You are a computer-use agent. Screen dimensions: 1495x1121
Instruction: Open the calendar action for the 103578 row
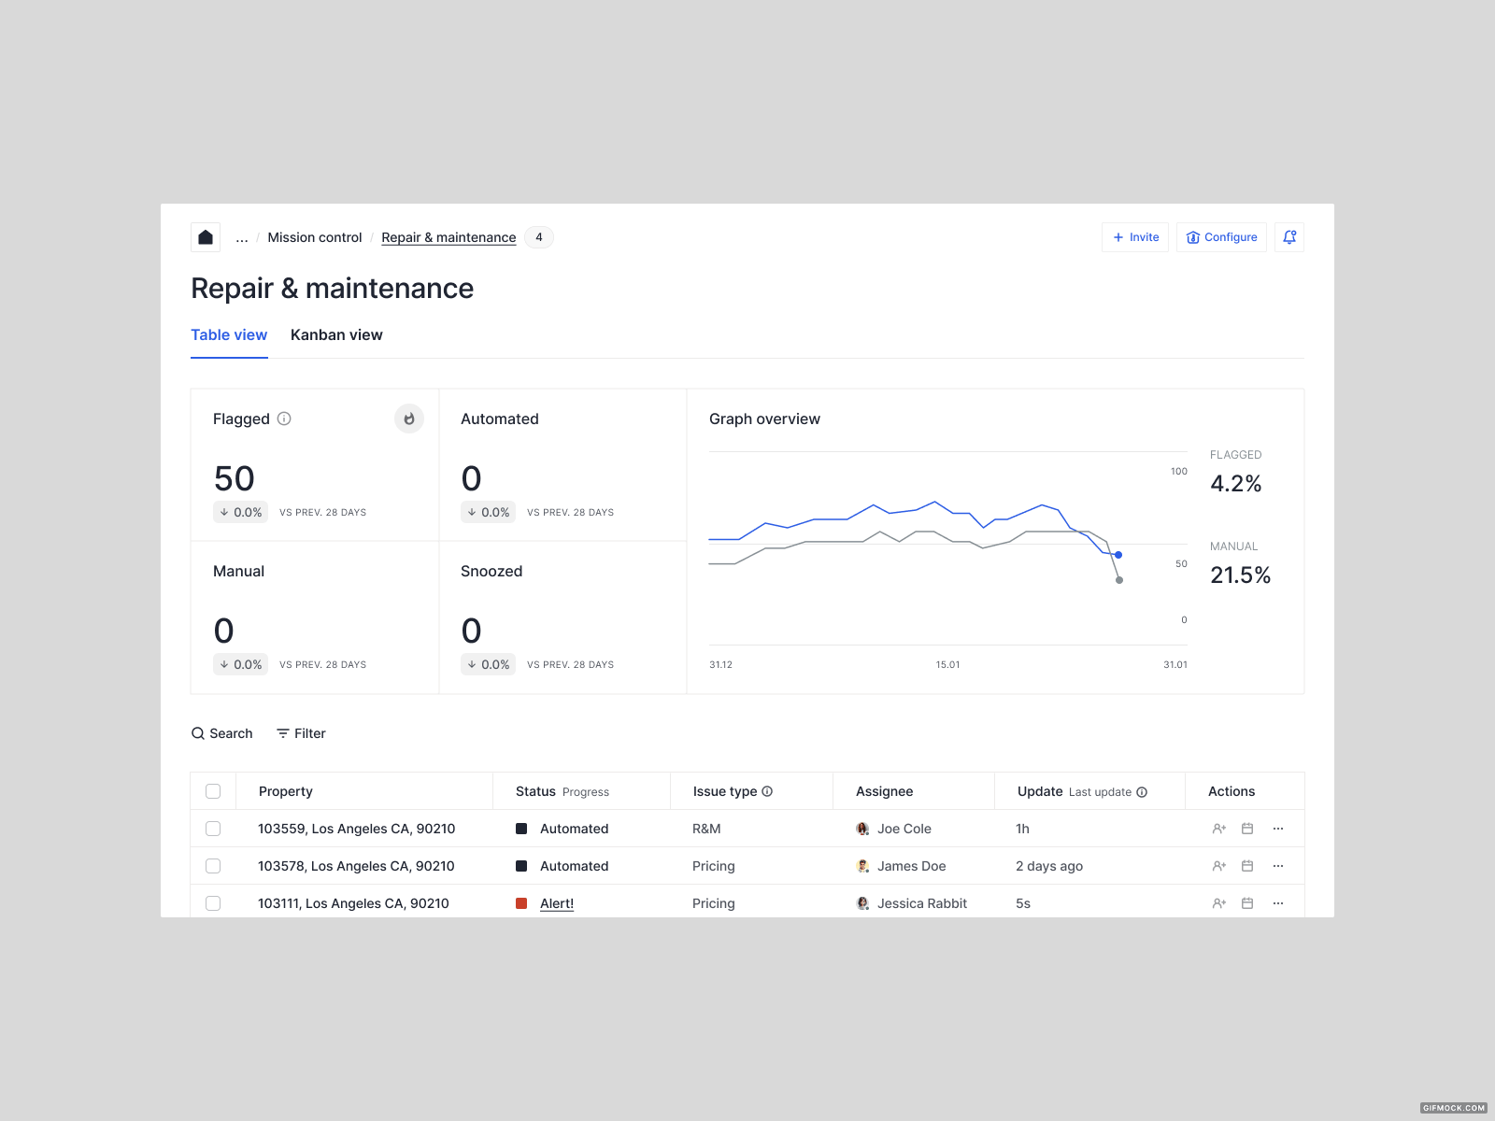(x=1246, y=866)
